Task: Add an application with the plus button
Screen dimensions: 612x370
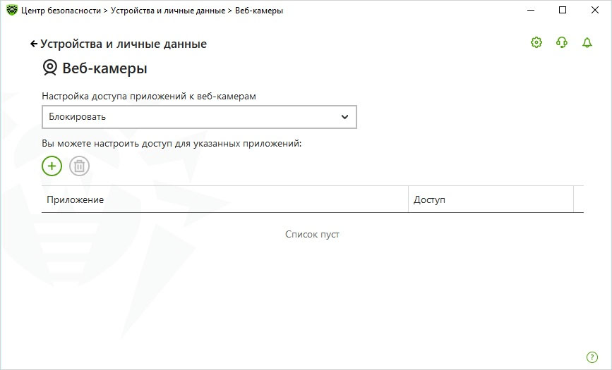Action: 52,166
